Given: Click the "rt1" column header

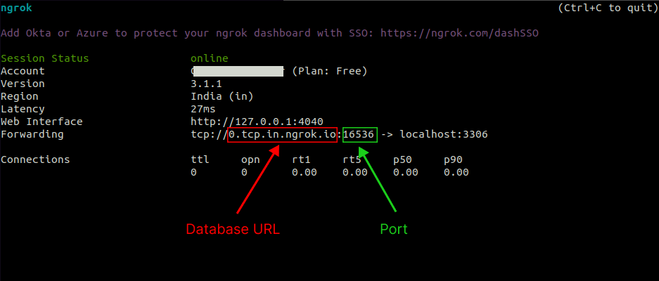Looking at the screenshot, I should pos(301,159).
